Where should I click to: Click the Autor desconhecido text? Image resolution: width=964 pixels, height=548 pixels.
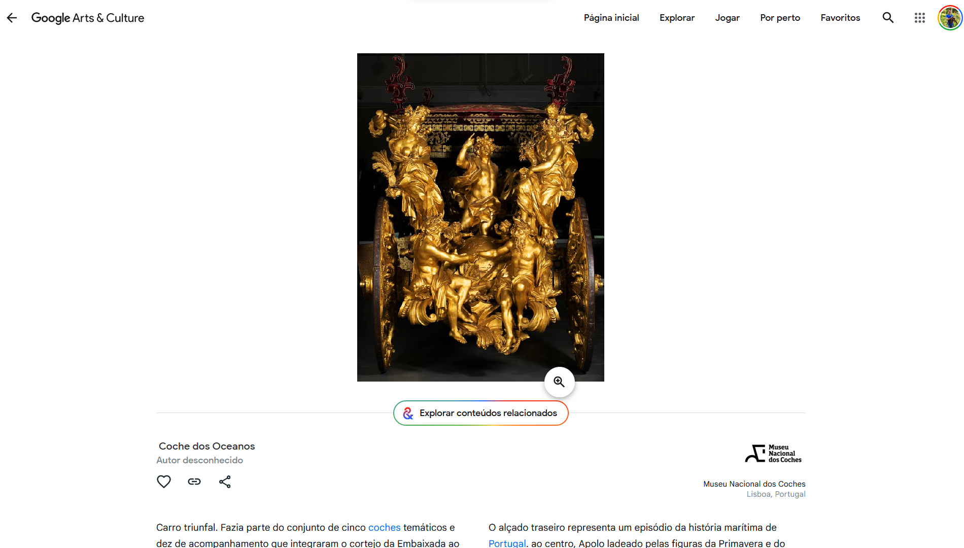(199, 460)
